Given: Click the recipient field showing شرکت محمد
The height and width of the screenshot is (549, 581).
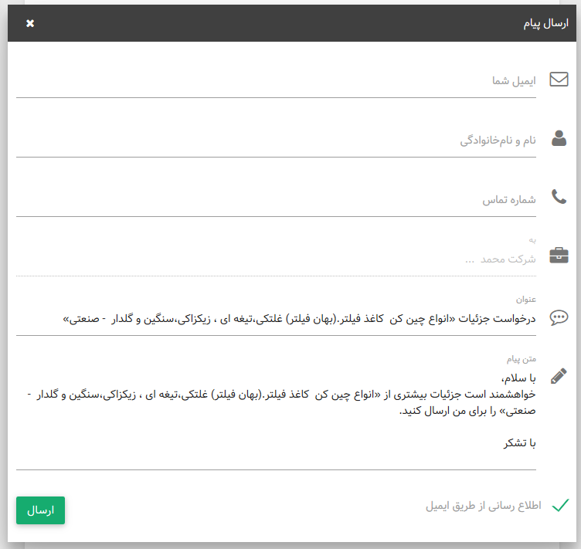Looking at the screenshot, I should (x=276, y=259).
